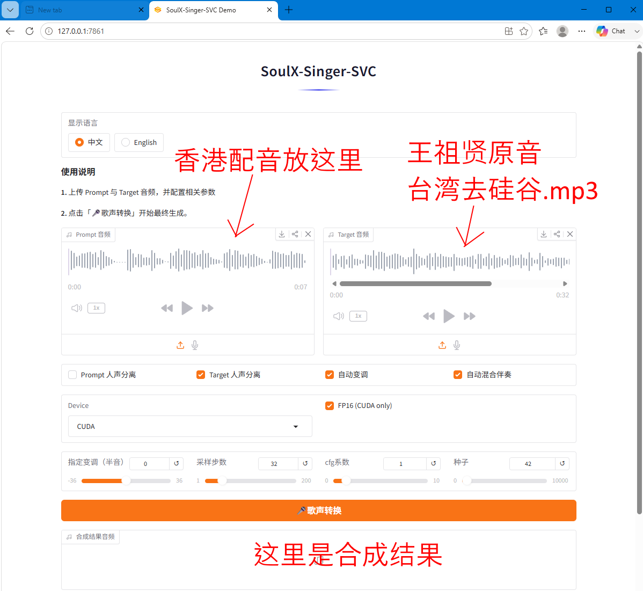Open a new browser tab
The image size is (643, 591).
[x=289, y=10]
